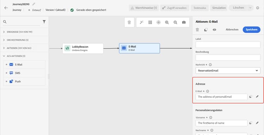Click the Version 1 (aktuell) label
Image resolution: width=264 pixels, height=135 pixels.
[55, 10]
